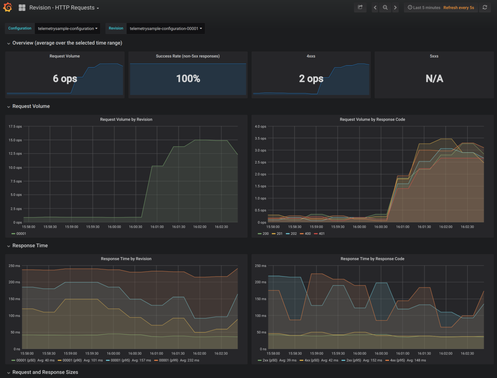Image resolution: width=497 pixels, height=378 pixels.
Task: Open the Response Time by Revision panel menu
Action: click(x=126, y=258)
